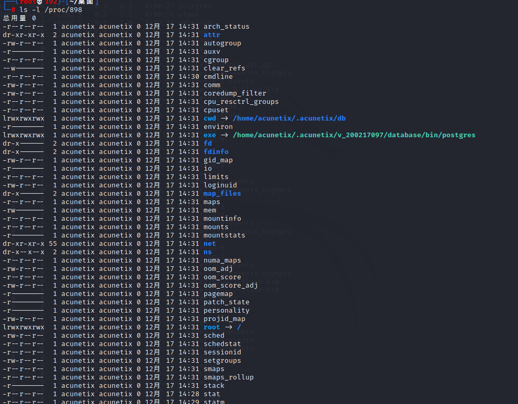This screenshot has height=404, width=518.
Task: Click the sched file name
Action: click(214, 336)
